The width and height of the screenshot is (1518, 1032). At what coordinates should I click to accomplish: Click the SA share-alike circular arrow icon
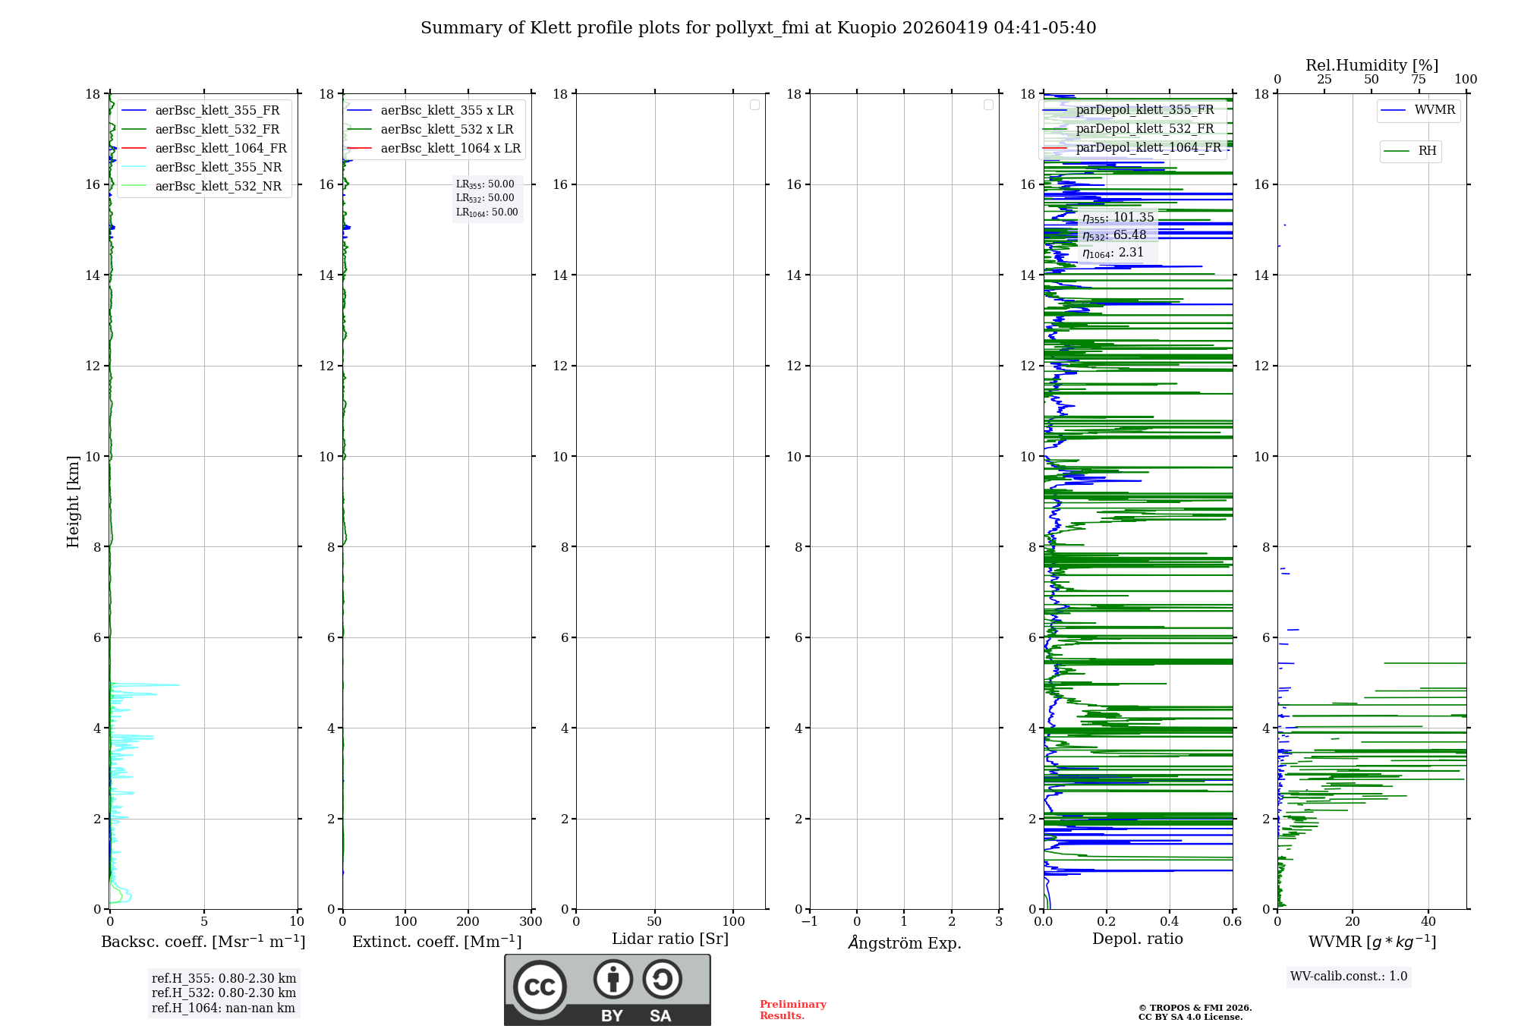click(x=662, y=979)
